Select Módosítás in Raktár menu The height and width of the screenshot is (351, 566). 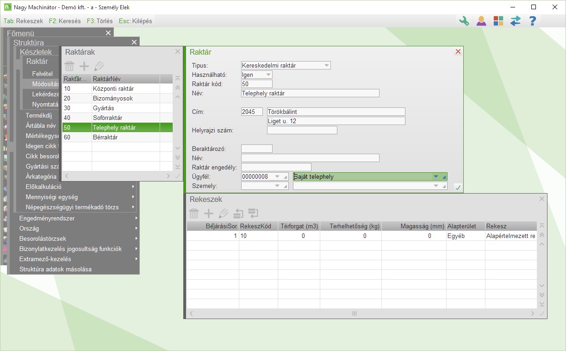pyautogui.click(x=45, y=84)
